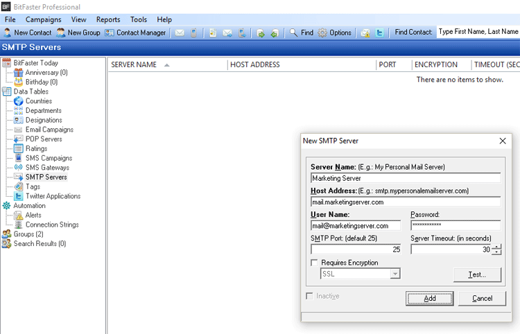Viewport: 520px width, 334px height.
Task: Click the Password input field
Action: click(x=456, y=226)
